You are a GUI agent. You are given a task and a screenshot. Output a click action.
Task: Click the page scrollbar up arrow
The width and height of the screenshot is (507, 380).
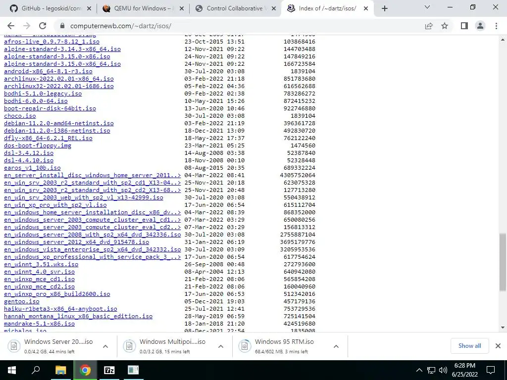pos(503,40)
